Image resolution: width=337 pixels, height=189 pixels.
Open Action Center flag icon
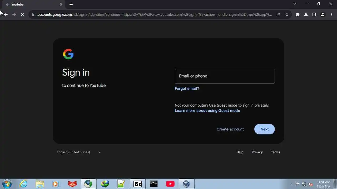coord(298,184)
